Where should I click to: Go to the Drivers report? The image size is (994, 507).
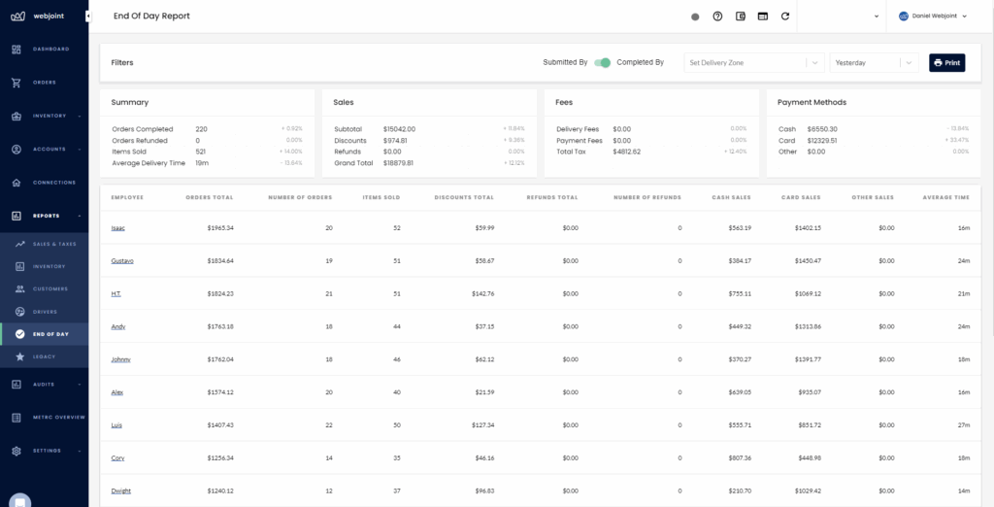click(x=44, y=312)
